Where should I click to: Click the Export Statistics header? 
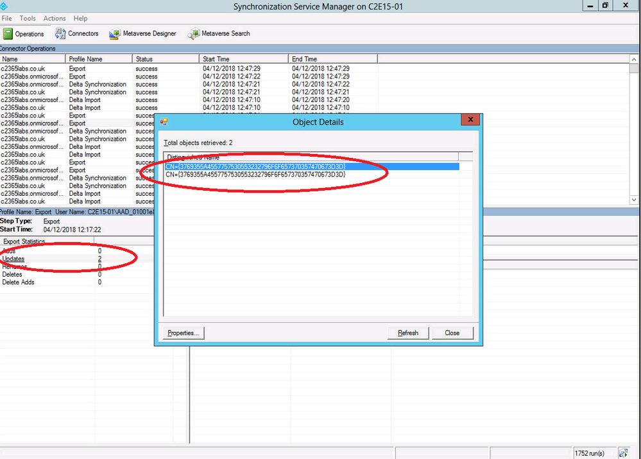tap(47, 241)
